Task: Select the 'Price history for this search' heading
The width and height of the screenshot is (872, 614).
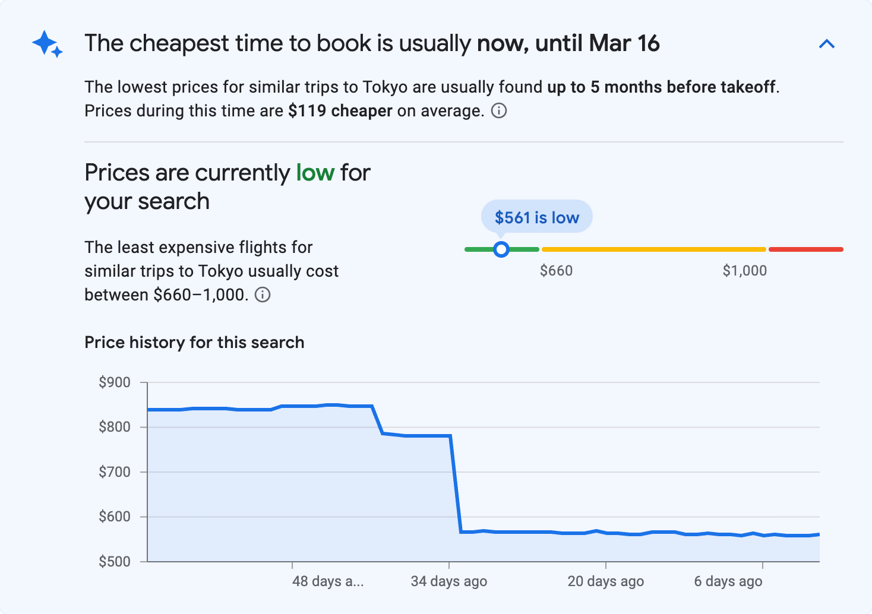Action: pyautogui.click(x=194, y=342)
